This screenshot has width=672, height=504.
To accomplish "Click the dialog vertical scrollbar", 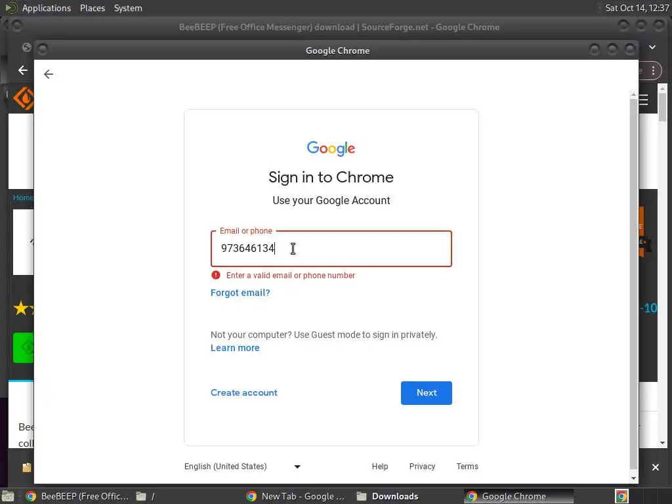I will [633, 283].
